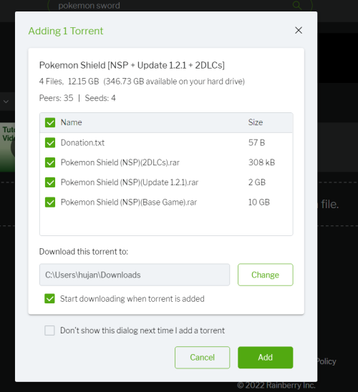Focus the pokemon sword search box
Screen dimensions: 358x392
[173, 6]
